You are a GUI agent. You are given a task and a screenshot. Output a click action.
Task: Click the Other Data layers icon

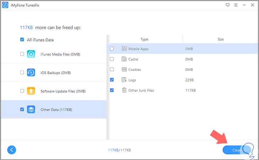[31, 110]
